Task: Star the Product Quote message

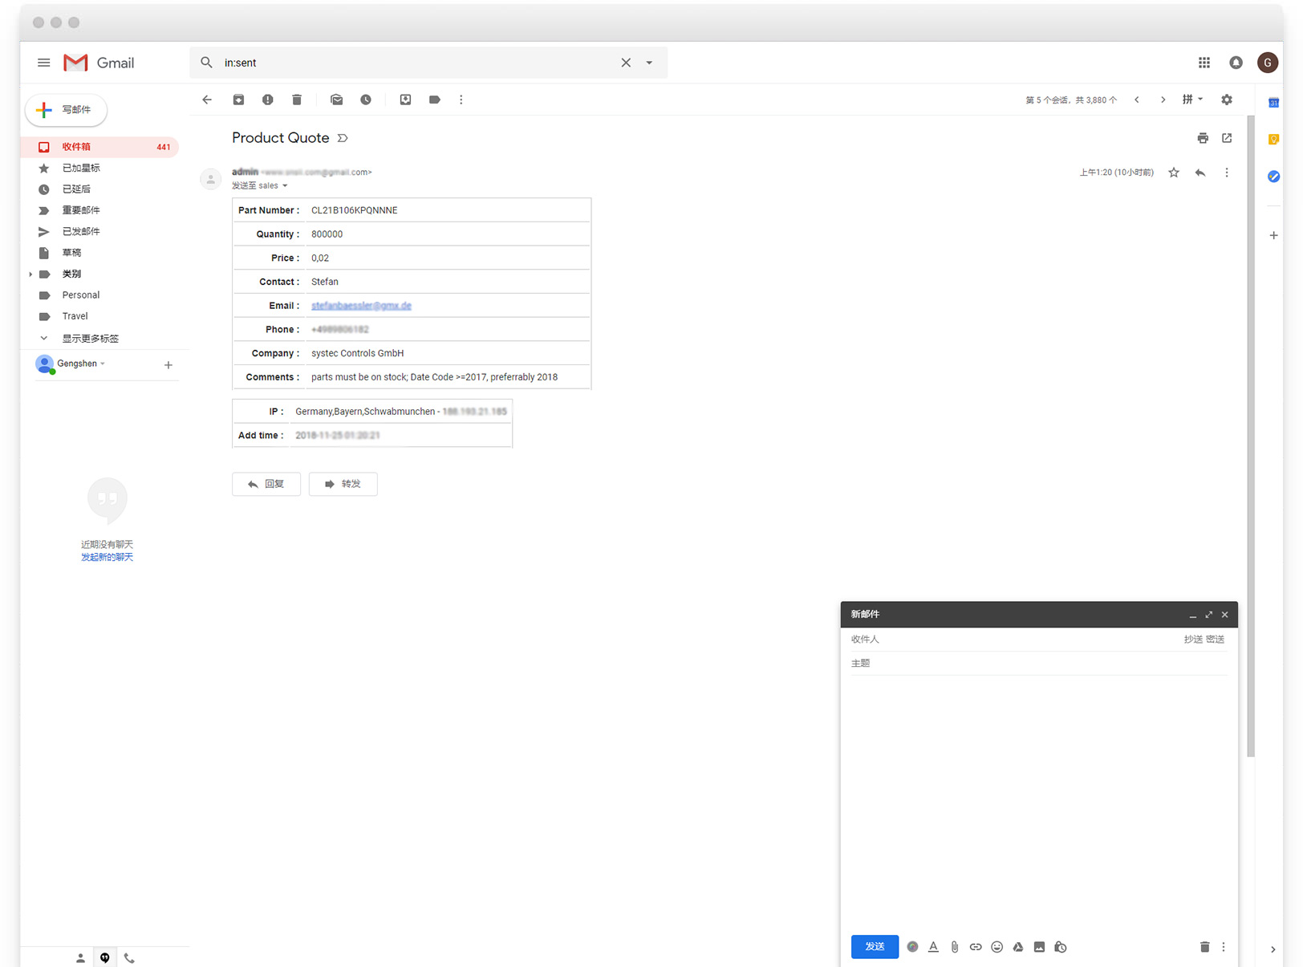Action: coord(1174,173)
